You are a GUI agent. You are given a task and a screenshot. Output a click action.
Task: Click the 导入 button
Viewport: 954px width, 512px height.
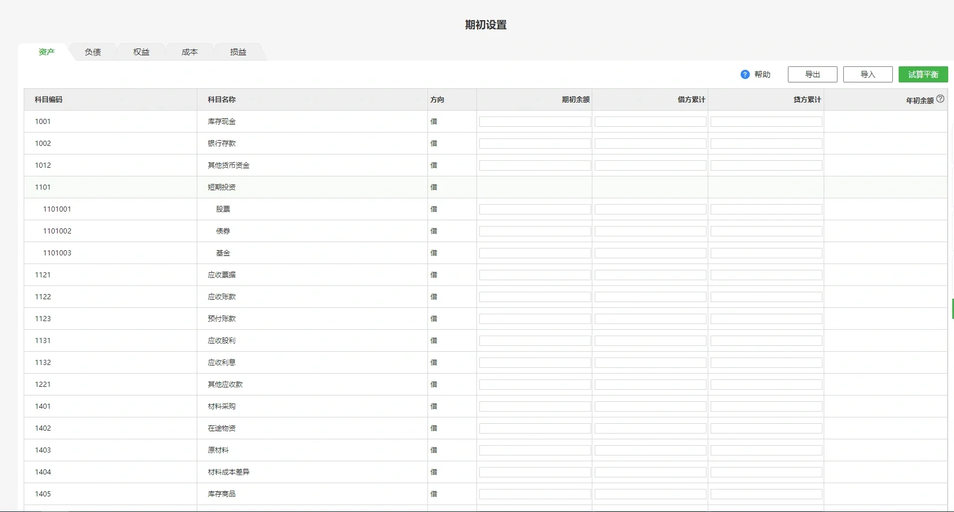868,74
